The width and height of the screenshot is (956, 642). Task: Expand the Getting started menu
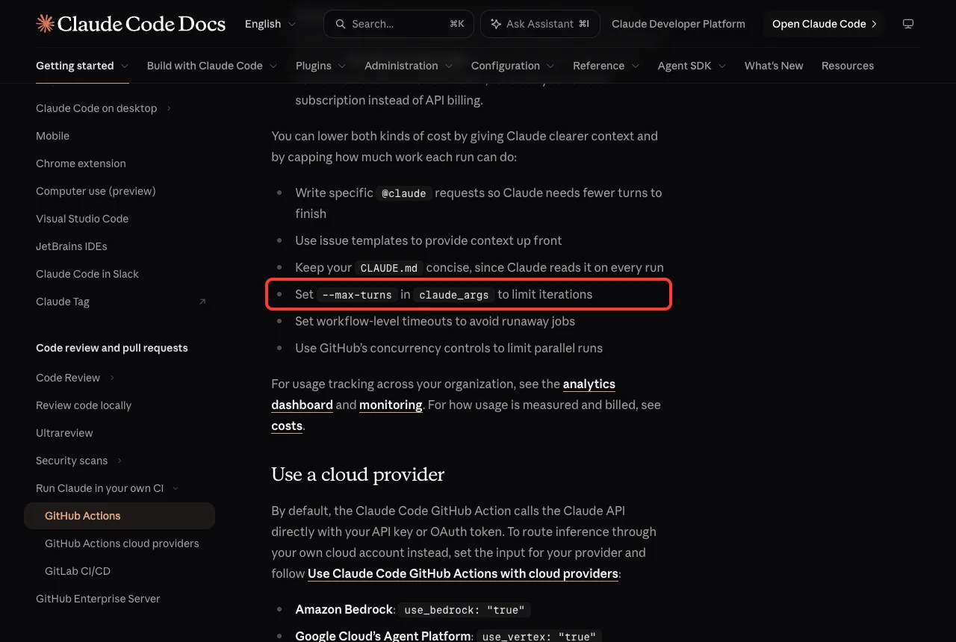[82, 66]
